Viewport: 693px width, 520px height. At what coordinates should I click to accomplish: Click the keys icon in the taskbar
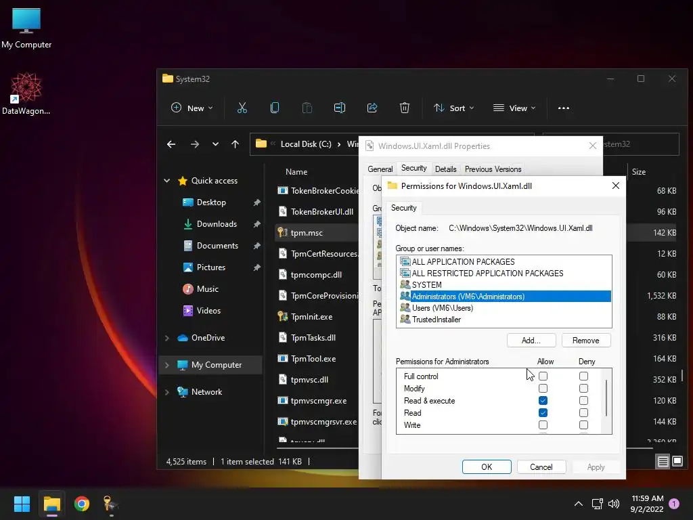(x=110, y=504)
